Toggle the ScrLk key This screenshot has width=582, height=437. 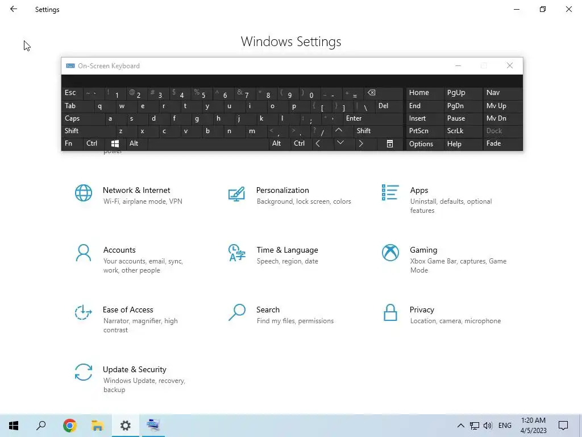tap(463, 130)
